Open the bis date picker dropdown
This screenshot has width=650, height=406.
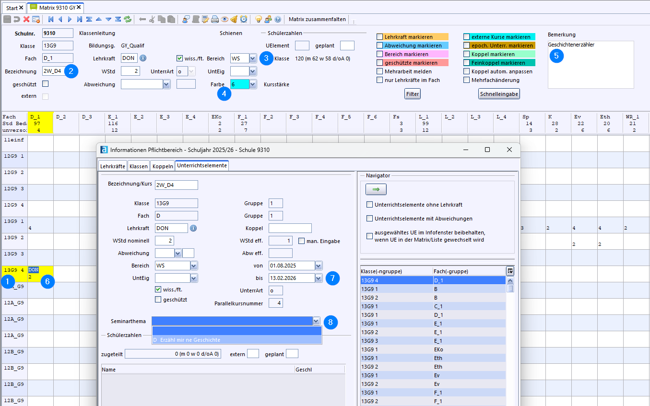coord(319,278)
